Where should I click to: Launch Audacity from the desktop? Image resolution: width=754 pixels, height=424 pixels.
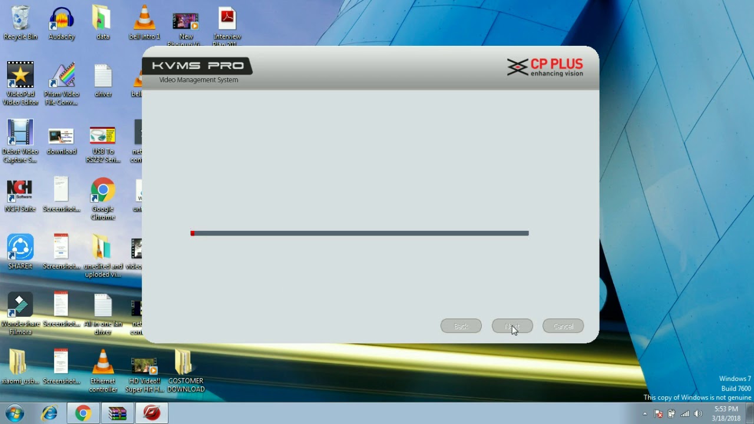point(62,23)
